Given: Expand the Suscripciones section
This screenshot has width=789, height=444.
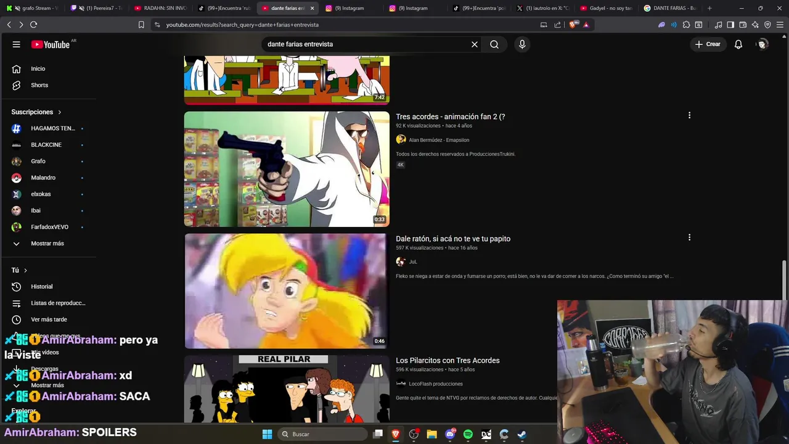Looking at the screenshot, I should coord(36,112).
